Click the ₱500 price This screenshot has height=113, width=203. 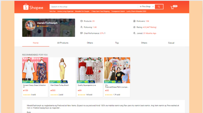coord(53,90)
